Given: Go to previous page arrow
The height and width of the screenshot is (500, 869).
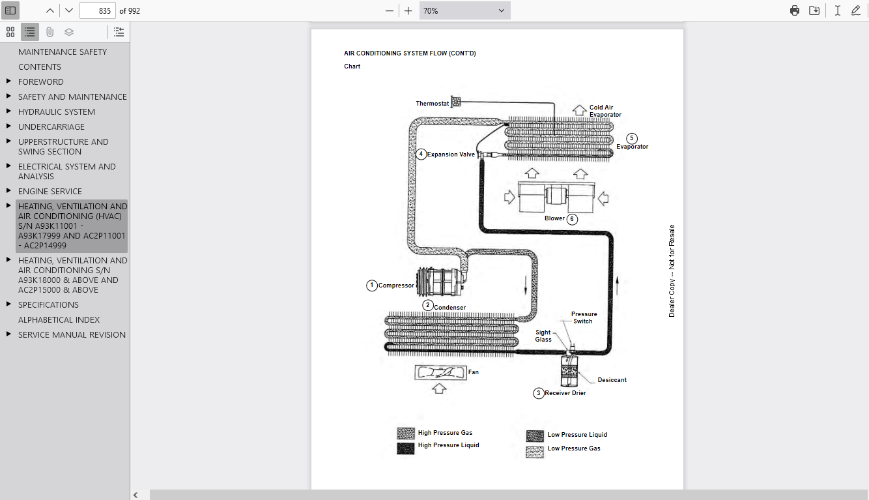Looking at the screenshot, I should click(x=50, y=10).
